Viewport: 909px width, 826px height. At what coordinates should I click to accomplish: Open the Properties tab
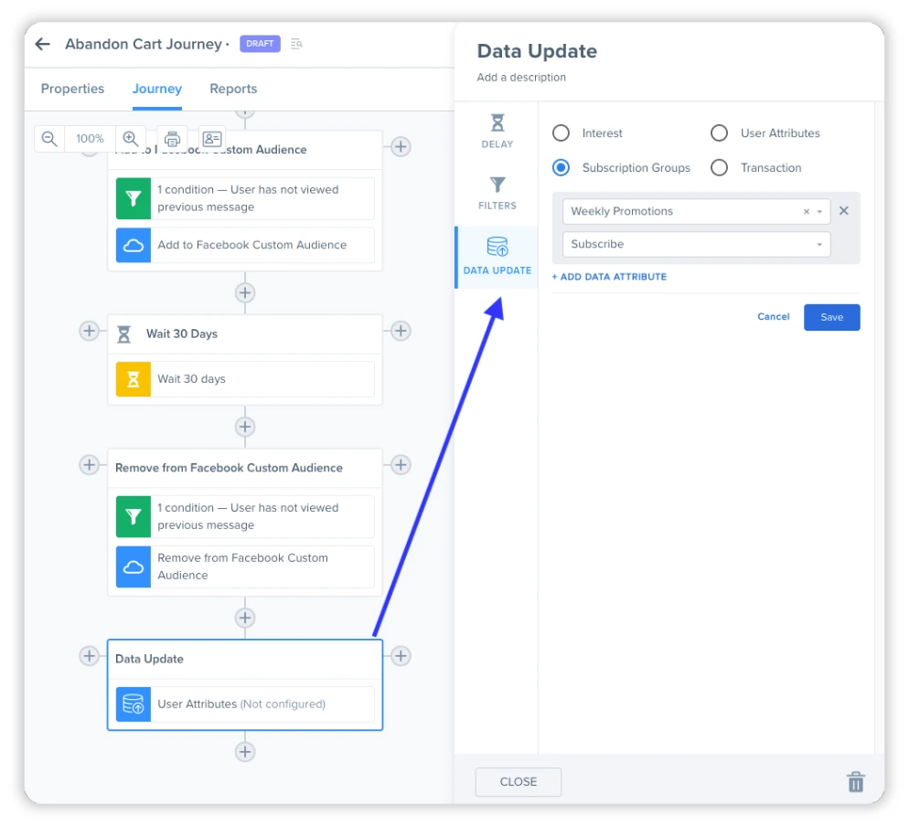pos(72,89)
